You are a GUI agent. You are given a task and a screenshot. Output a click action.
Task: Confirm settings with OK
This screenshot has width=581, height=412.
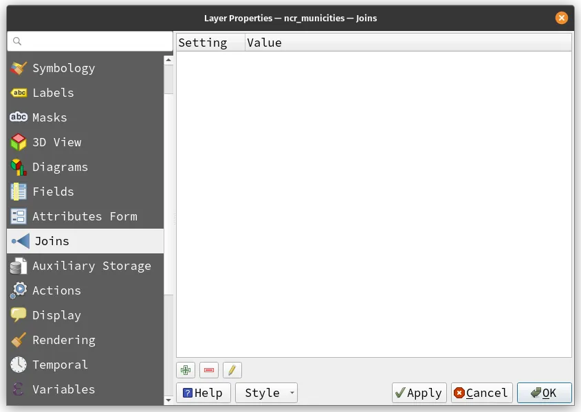coord(544,393)
